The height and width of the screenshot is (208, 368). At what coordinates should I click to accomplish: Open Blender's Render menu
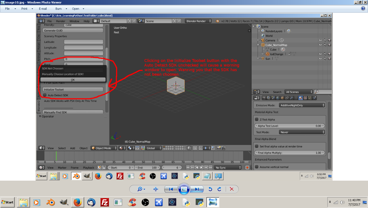click(61, 21)
